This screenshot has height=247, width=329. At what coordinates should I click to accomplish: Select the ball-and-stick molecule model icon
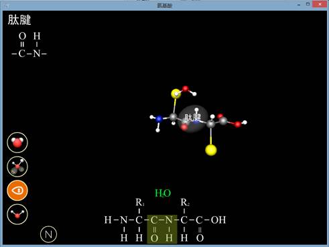17,166
